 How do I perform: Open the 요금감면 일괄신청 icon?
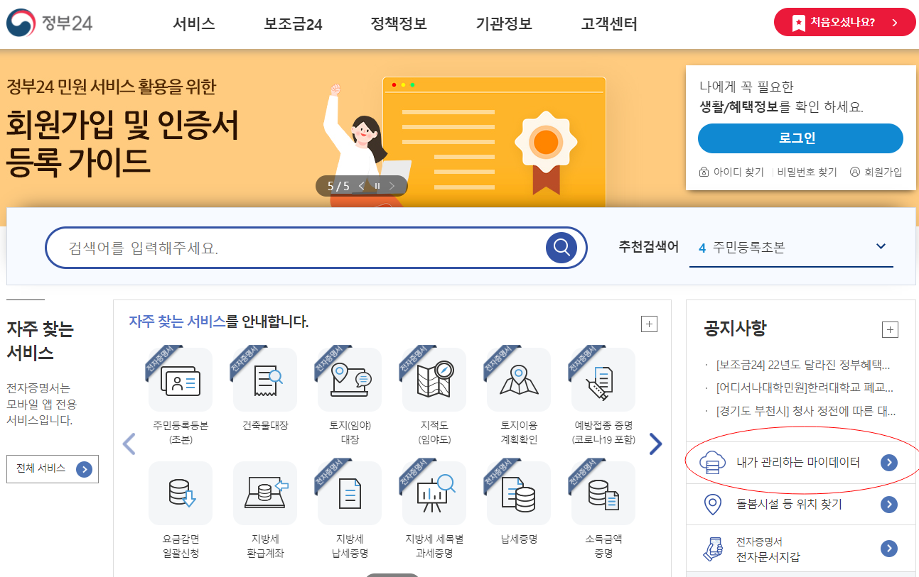(x=181, y=493)
